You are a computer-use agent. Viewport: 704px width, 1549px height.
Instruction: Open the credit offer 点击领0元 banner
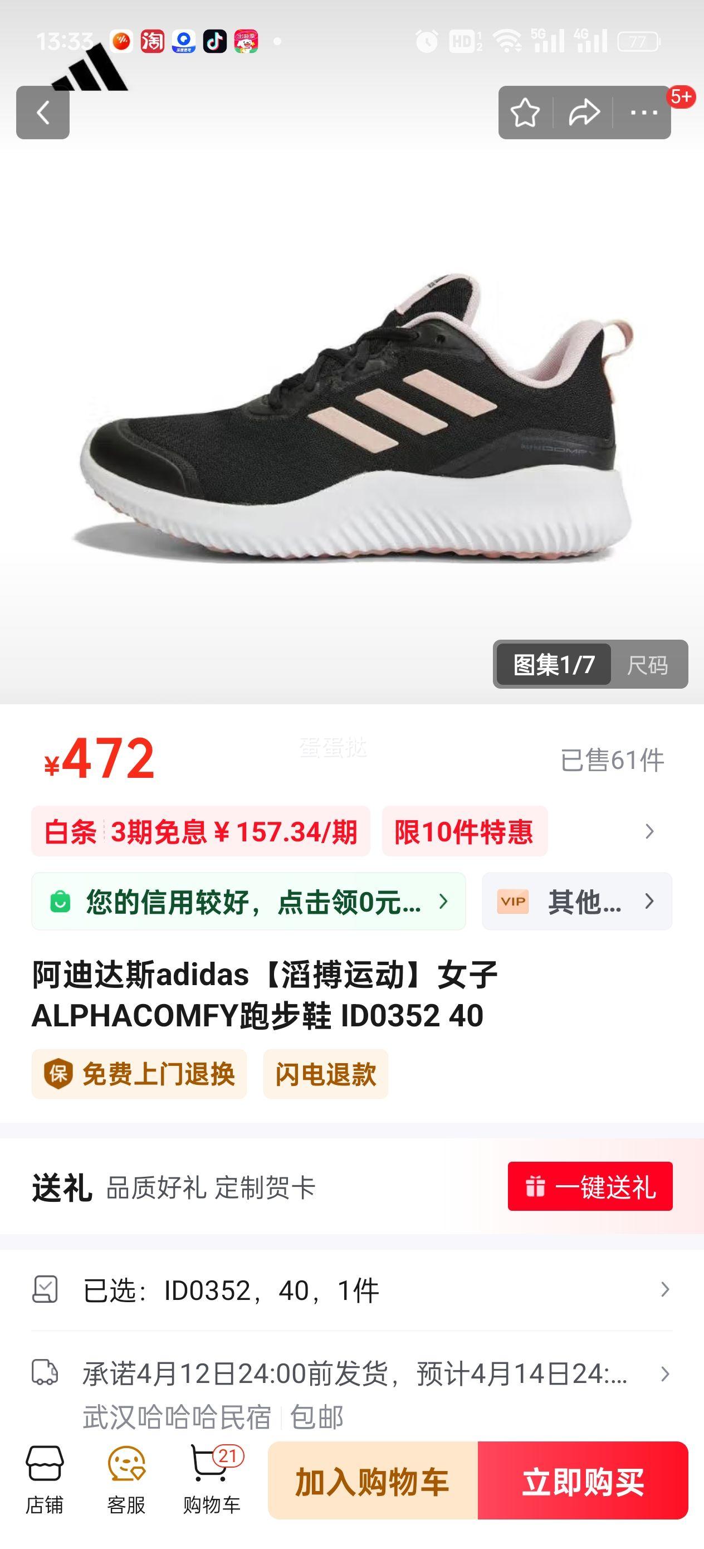tap(249, 901)
